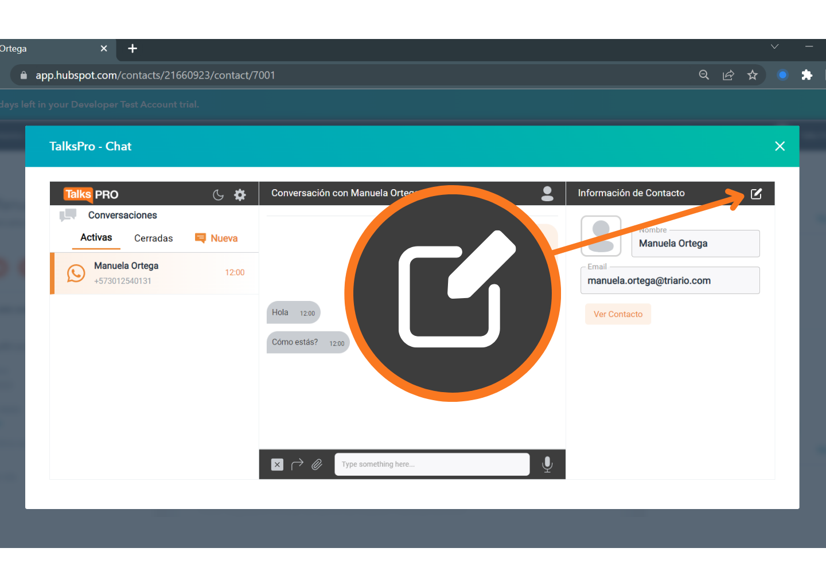
Task: Switch to the Activas tab
Action: click(x=96, y=237)
